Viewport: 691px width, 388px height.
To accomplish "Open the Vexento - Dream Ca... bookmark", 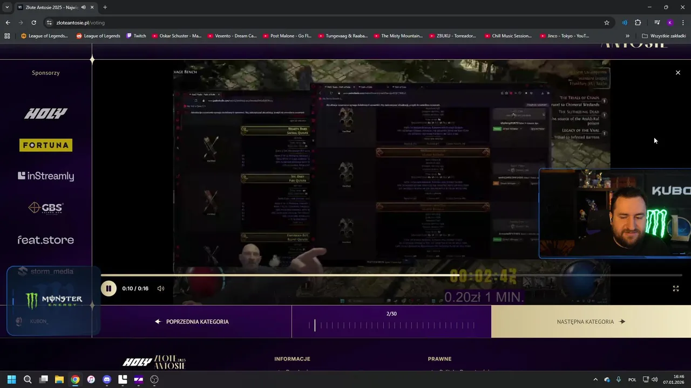I will pos(232,36).
